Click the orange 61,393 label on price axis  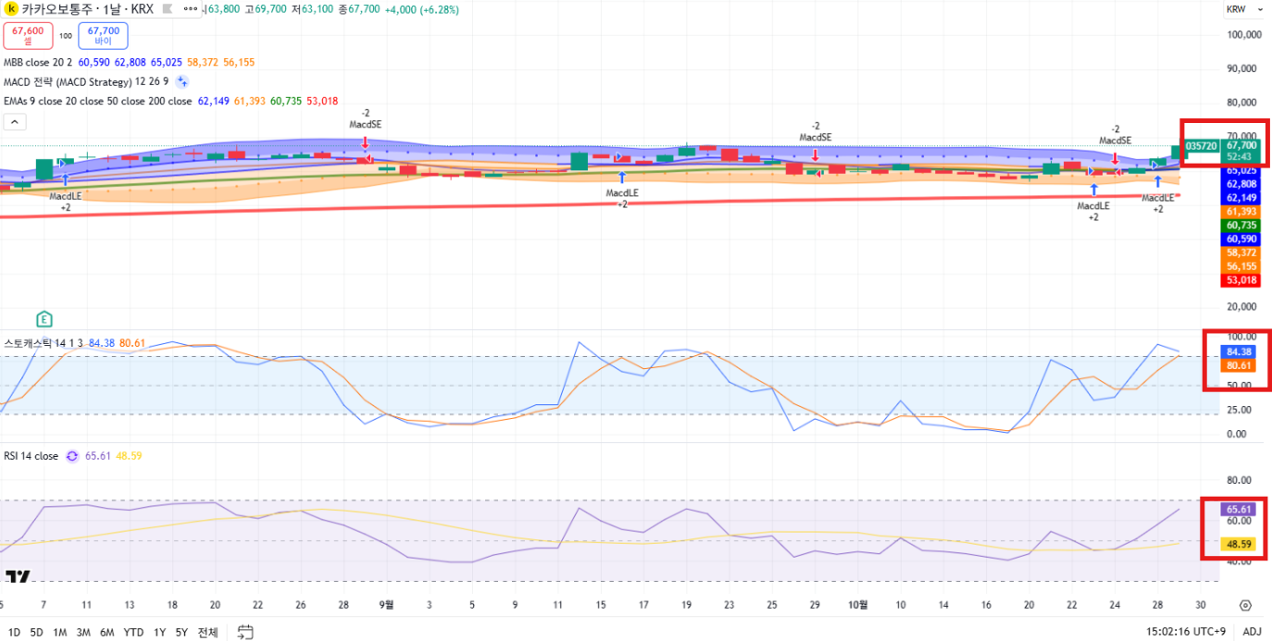pos(1241,212)
